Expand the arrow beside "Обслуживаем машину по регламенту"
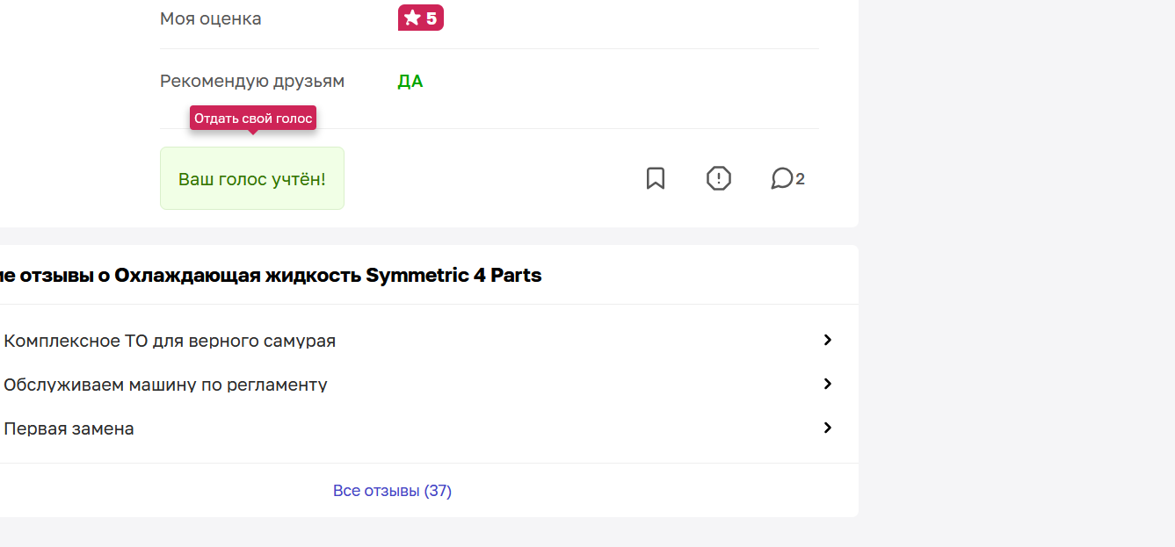This screenshot has width=1175, height=547. point(827,384)
